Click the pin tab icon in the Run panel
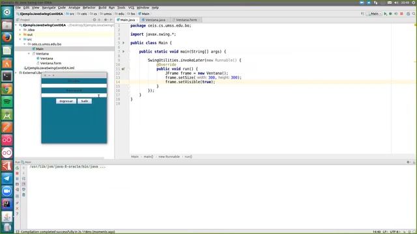The width and height of the screenshot is (417, 234). coord(18,203)
